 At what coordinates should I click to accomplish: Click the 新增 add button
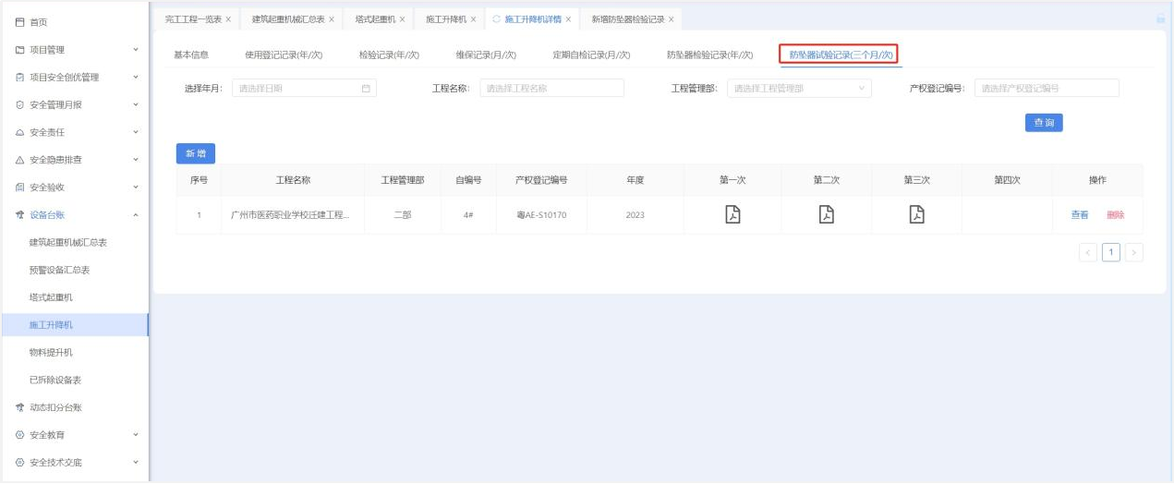pos(195,153)
